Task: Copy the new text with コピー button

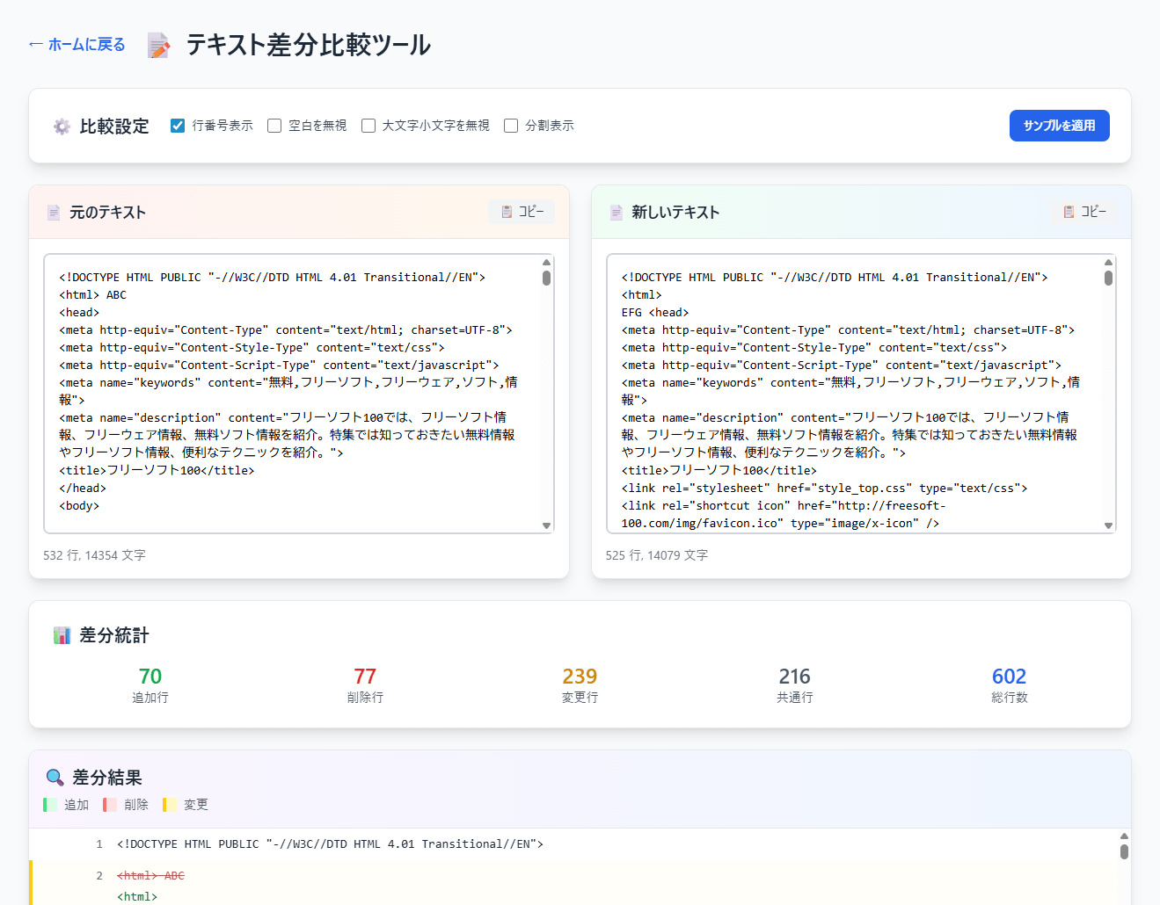Action: click(x=1083, y=212)
